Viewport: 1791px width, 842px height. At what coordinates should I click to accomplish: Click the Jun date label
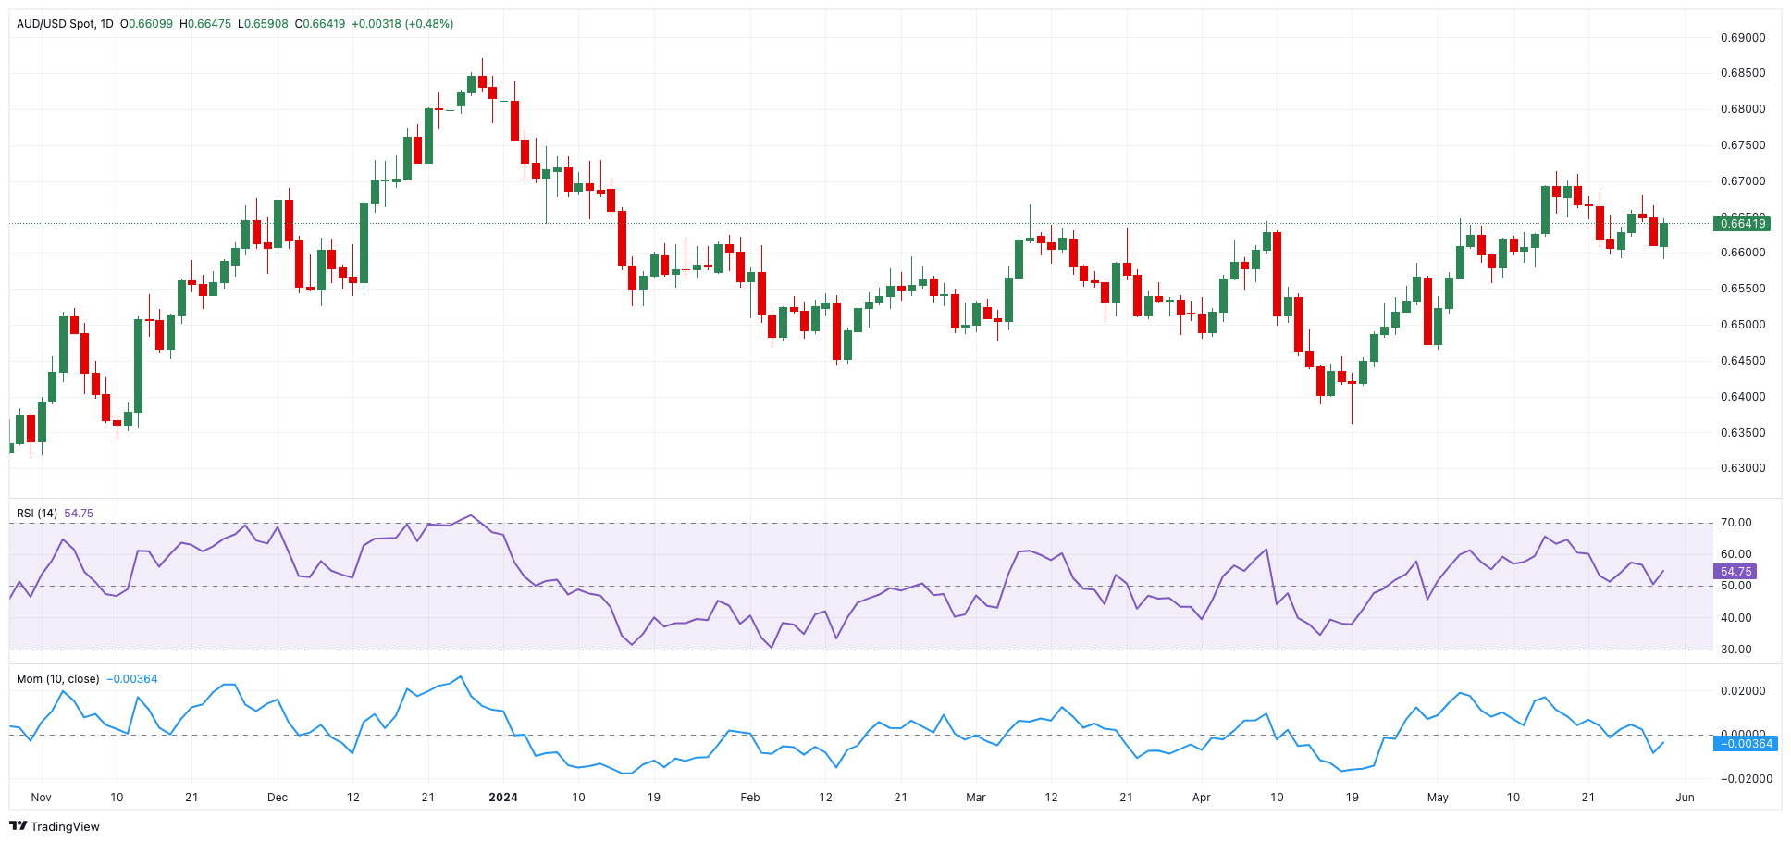1686,798
